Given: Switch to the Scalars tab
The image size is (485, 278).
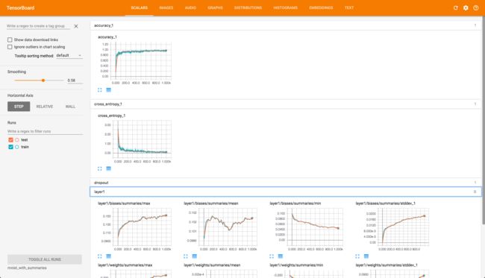Looking at the screenshot, I should coord(140,7).
